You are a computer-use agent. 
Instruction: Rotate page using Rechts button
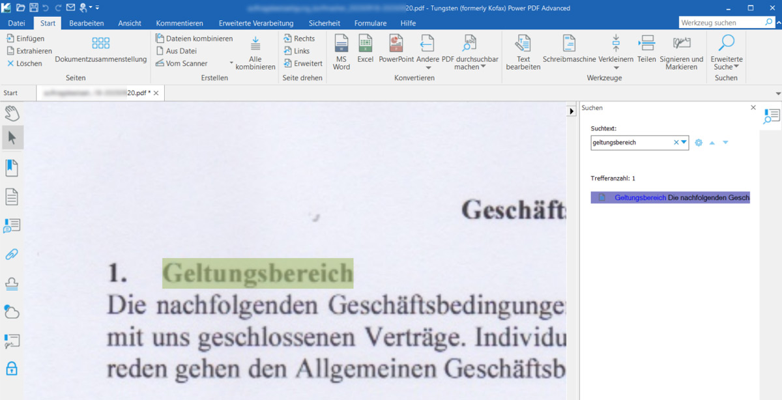pyautogui.click(x=299, y=38)
